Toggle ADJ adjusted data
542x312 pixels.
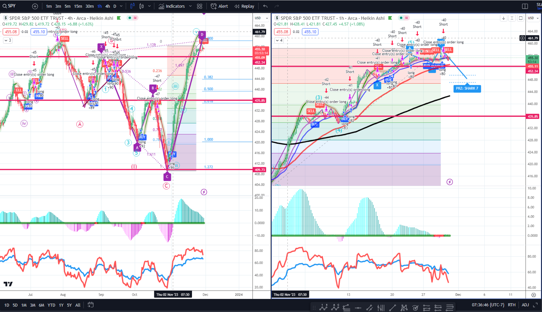526,305
